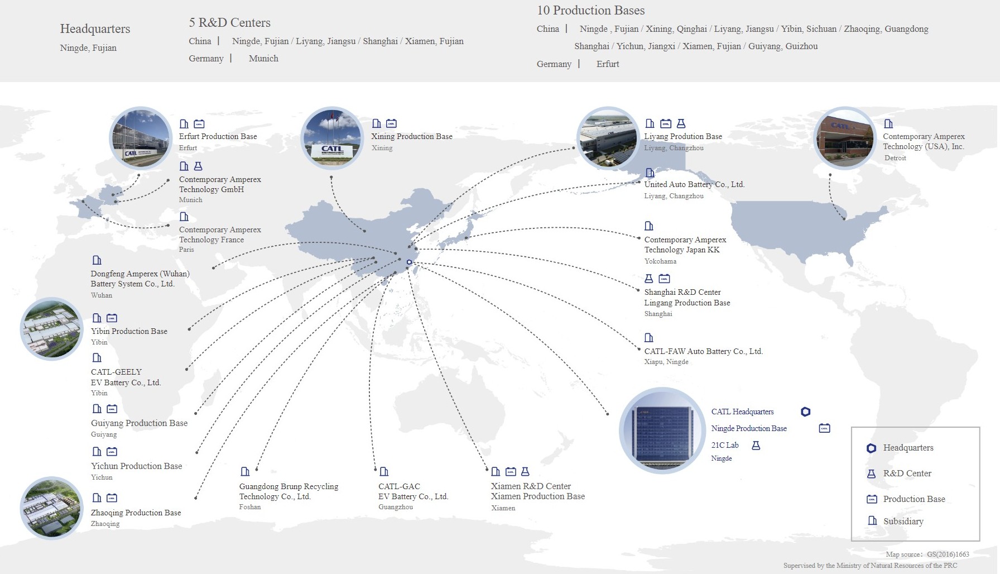Screen dimensions: 1000x574
Task: Click the subsidiary icon above Dongfeng Amperex (Wuhan)
Action: tap(97, 260)
